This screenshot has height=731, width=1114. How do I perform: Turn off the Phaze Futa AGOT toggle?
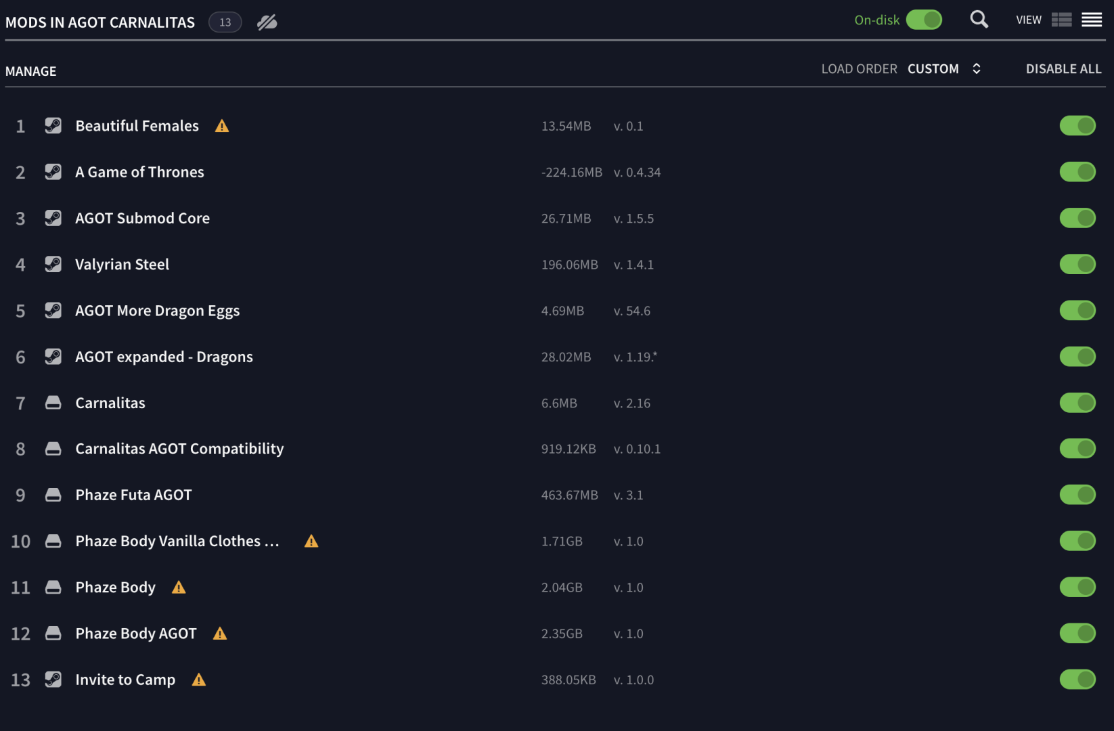1077,495
